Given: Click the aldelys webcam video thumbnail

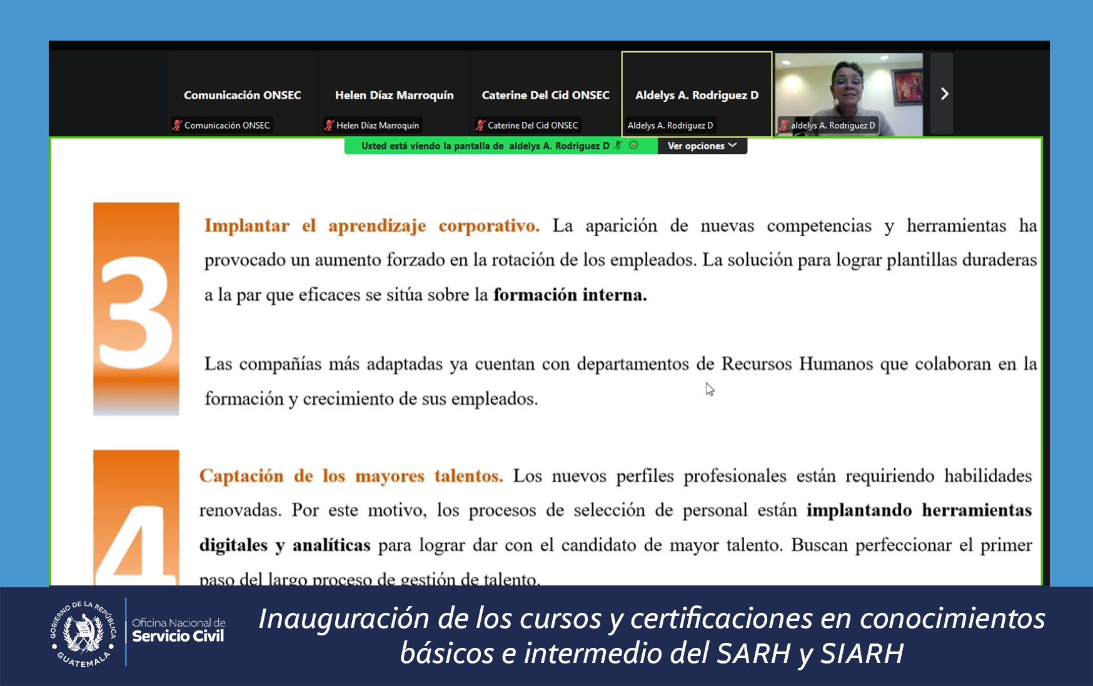Looking at the screenshot, I should tap(849, 87).
